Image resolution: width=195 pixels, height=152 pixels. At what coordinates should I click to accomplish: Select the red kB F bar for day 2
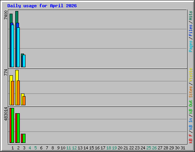tap(16, 128)
